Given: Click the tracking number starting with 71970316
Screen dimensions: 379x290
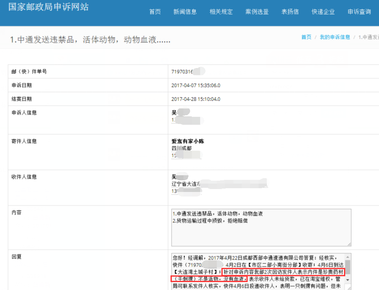Looking at the screenshot, I should click(183, 72).
